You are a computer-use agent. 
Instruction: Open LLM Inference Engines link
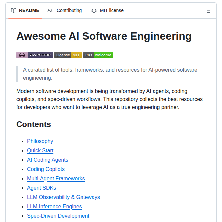(x=55, y=207)
